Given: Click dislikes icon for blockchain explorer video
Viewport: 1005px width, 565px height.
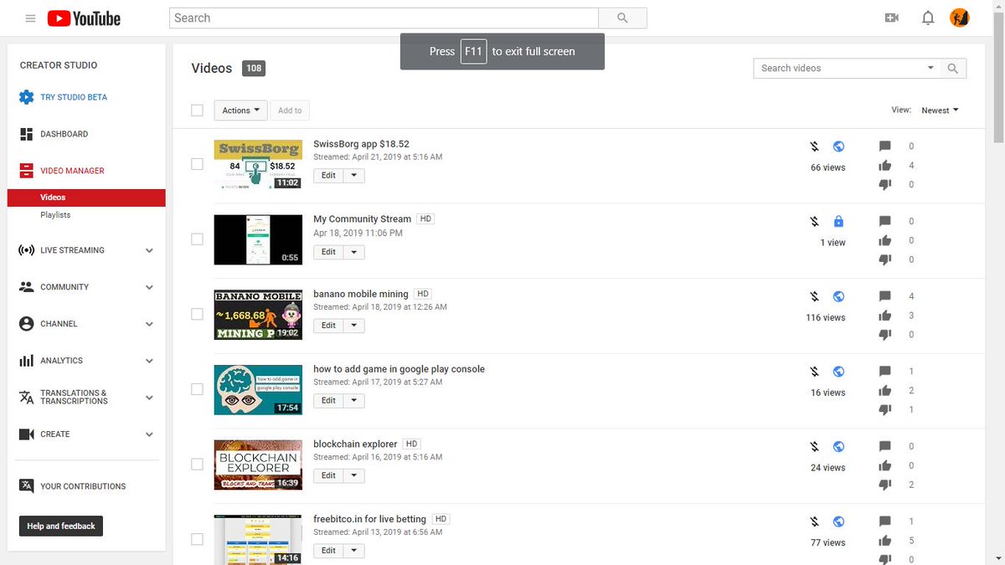Looking at the screenshot, I should coord(884,485).
